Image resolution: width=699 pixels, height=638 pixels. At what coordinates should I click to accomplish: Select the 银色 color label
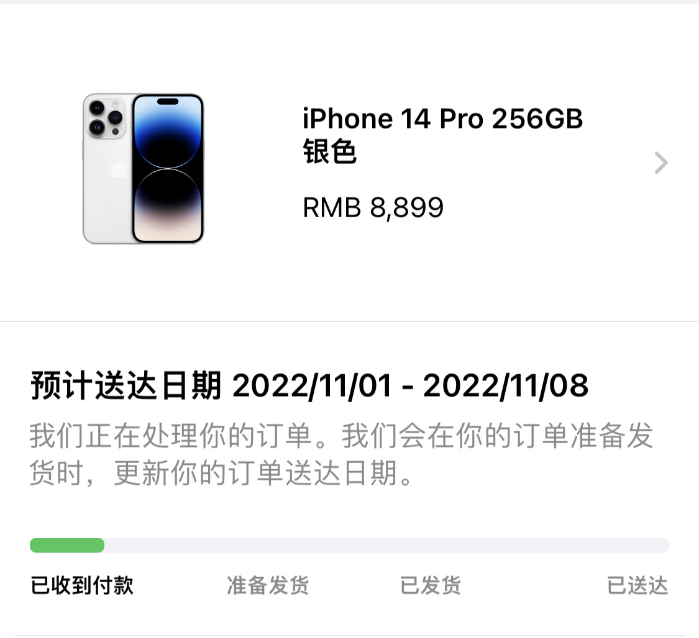tap(329, 151)
